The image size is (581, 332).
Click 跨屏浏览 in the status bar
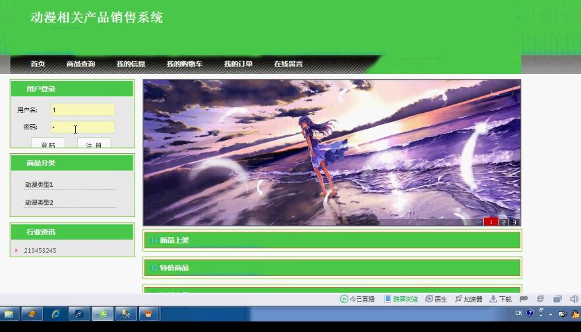[401, 299]
